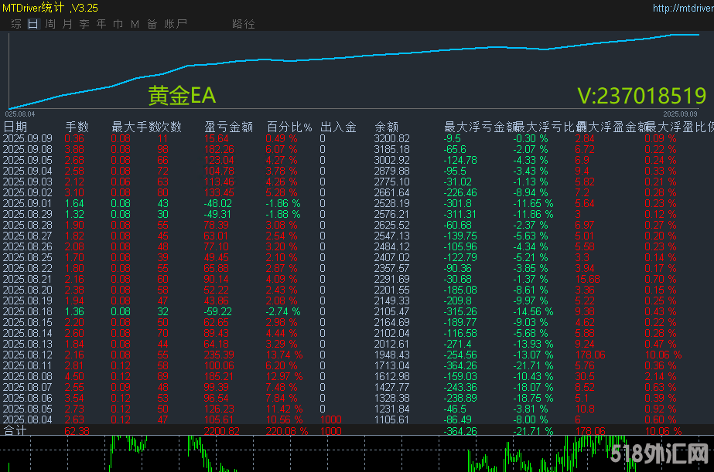
Task: Click the 日期 column header
Action: (x=15, y=127)
